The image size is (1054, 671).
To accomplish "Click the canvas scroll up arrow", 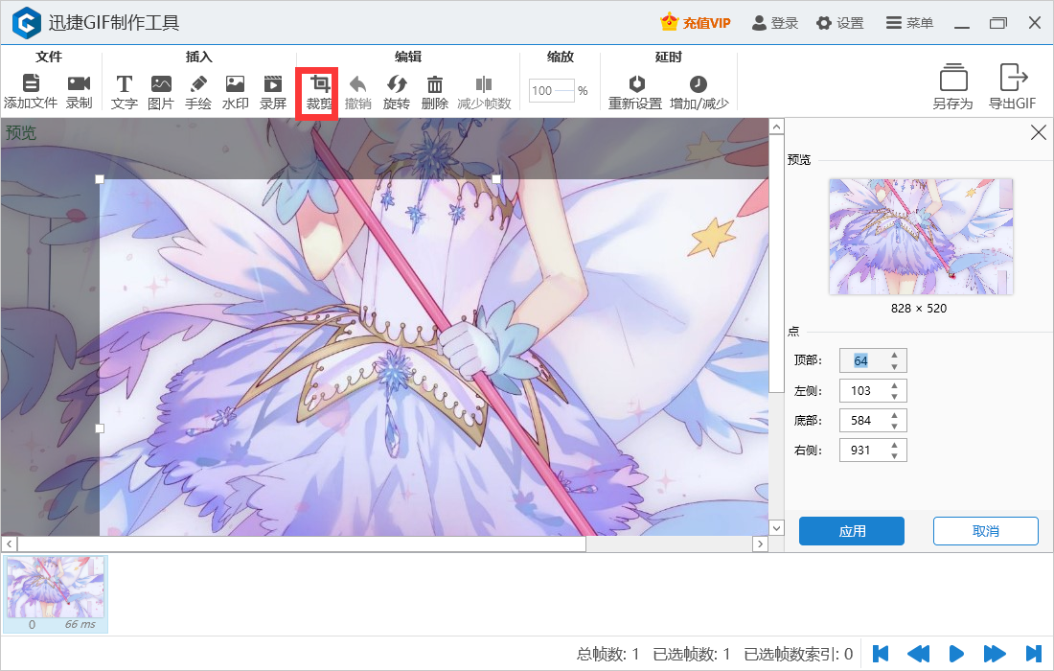I will [x=776, y=127].
